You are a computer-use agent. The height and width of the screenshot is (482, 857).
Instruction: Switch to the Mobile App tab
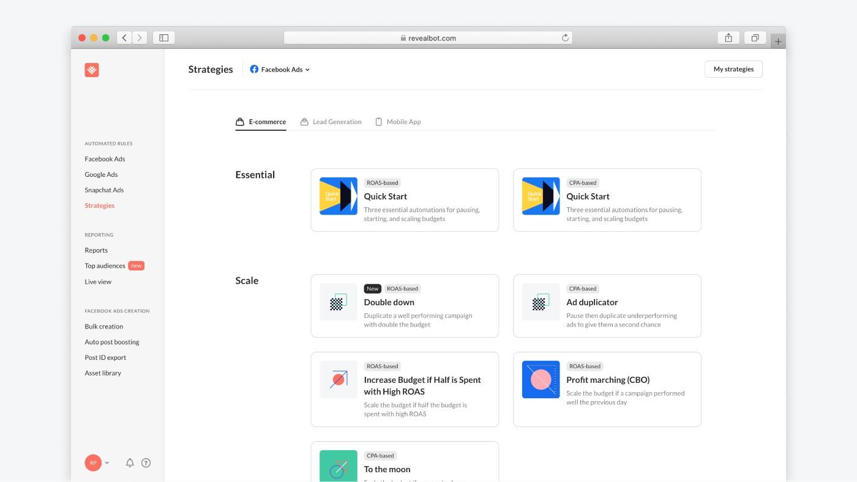(x=398, y=122)
